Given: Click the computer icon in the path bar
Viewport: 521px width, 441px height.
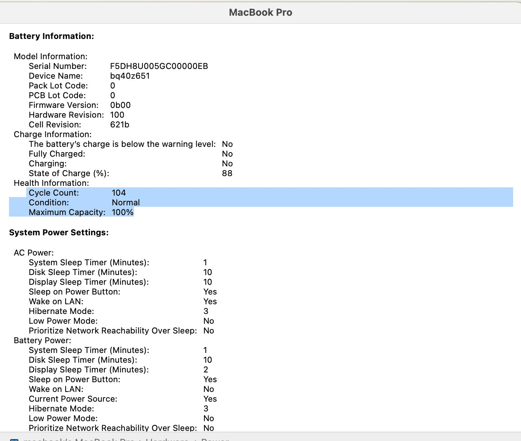Looking at the screenshot, I should (14, 440).
